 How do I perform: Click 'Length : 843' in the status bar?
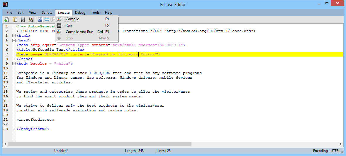pos(134,151)
